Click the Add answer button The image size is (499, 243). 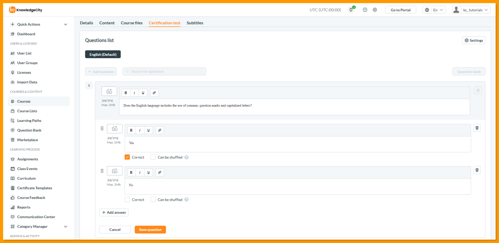(114, 212)
